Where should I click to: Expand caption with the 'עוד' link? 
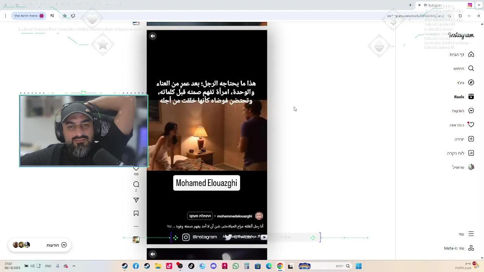pos(169,226)
